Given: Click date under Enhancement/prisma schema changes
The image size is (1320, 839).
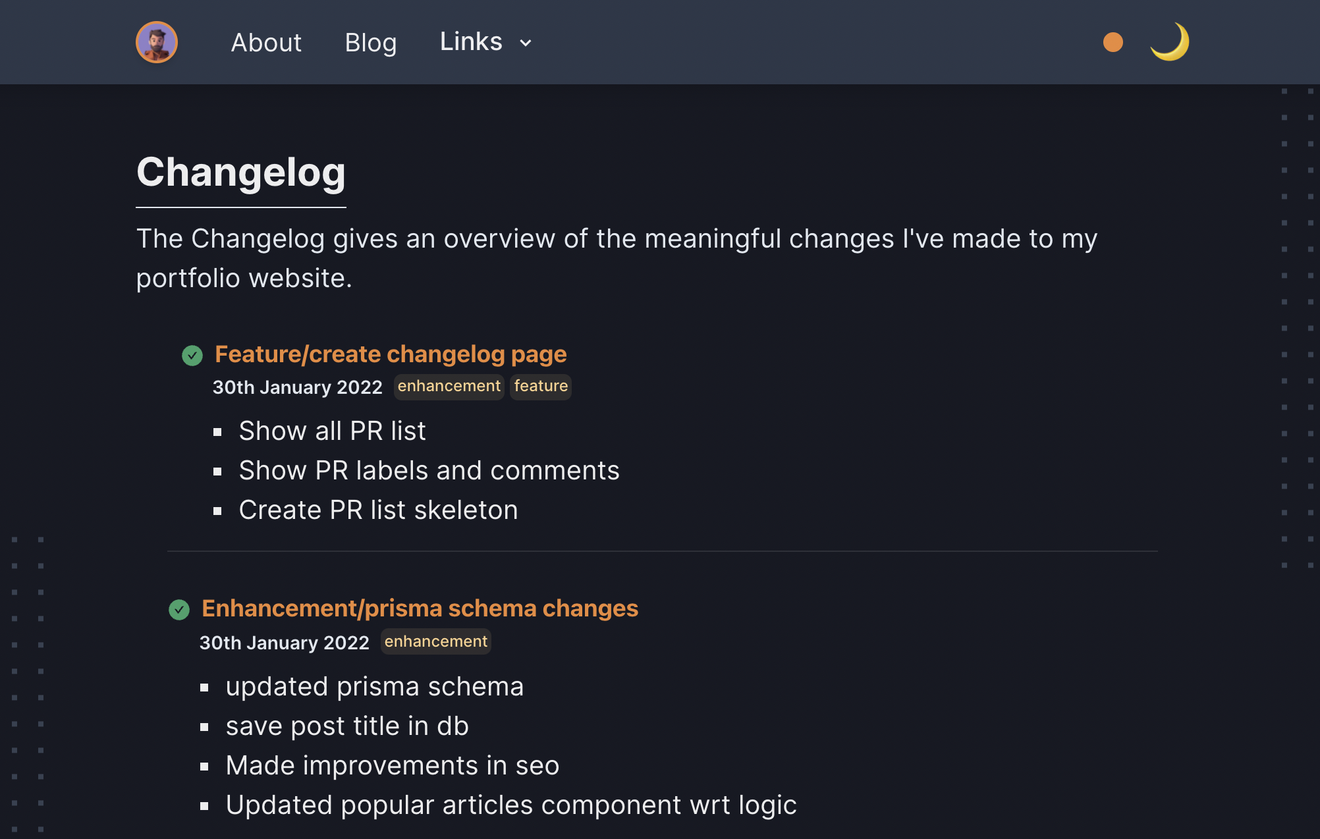Looking at the screenshot, I should point(285,643).
